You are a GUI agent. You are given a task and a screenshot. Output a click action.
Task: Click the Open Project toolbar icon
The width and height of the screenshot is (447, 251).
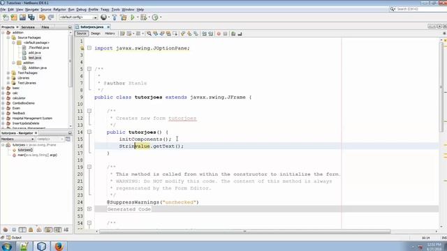click(22, 17)
